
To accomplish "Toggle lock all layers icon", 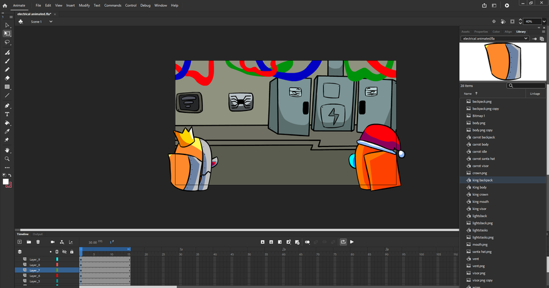I will pyautogui.click(x=72, y=251).
